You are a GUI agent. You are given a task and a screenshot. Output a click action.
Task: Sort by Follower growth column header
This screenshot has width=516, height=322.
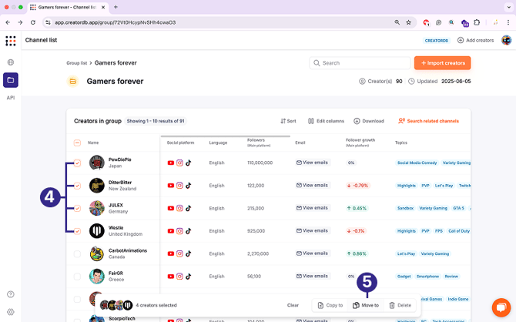coord(360,143)
